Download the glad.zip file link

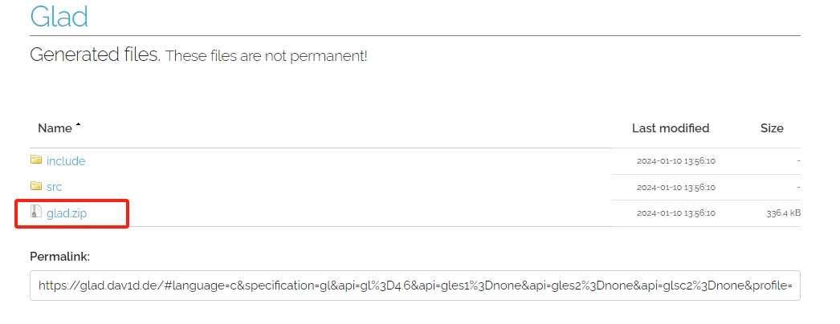tap(67, 213)
